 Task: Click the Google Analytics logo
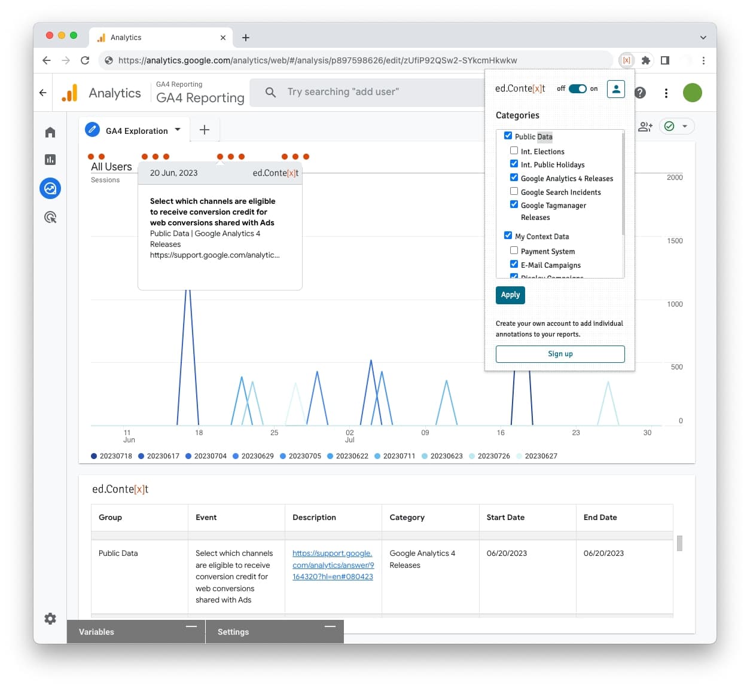point(69,93)
